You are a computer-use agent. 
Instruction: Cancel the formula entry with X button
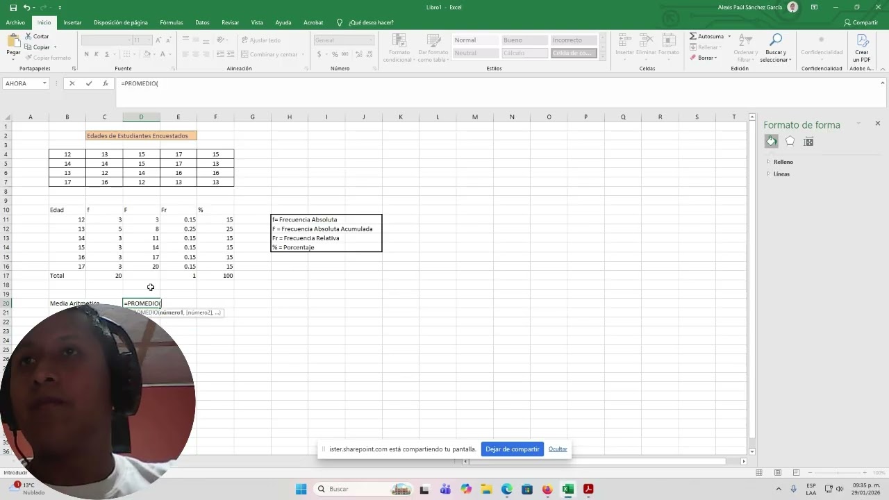pos(72,83)
